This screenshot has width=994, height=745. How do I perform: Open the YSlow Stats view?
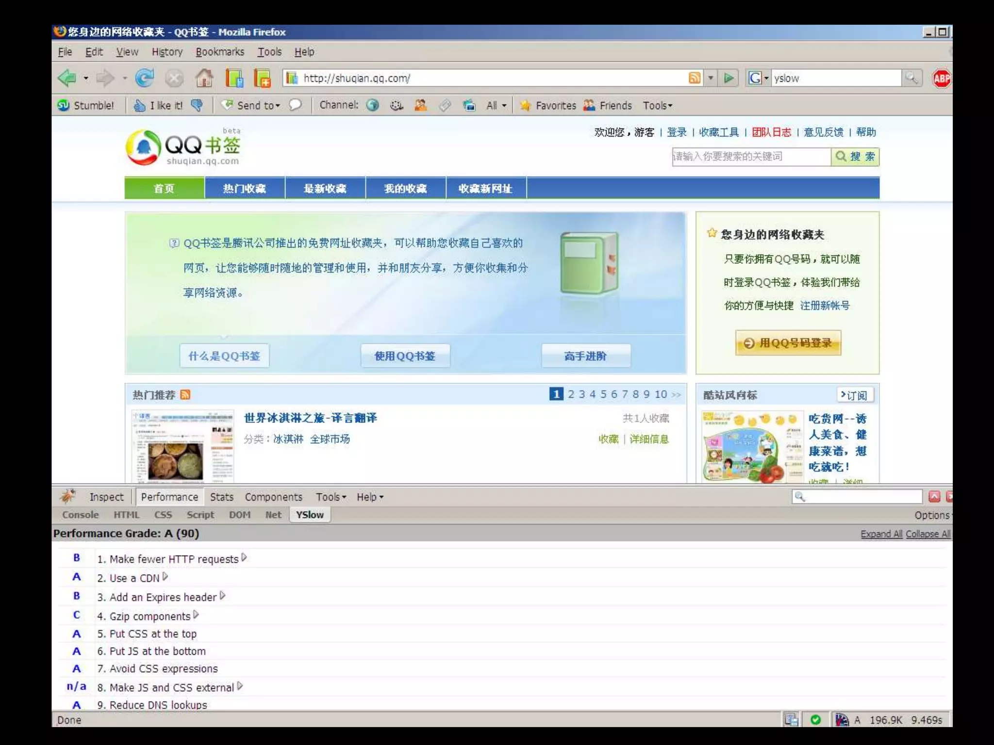click(221, 497)
